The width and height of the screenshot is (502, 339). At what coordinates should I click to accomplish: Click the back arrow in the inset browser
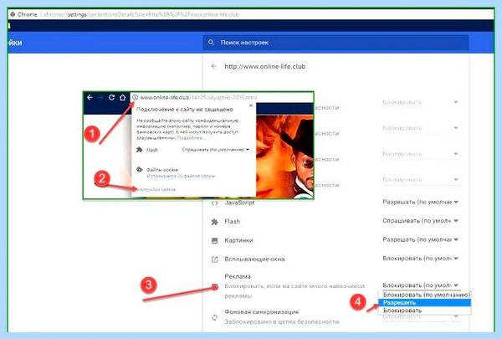90,97
